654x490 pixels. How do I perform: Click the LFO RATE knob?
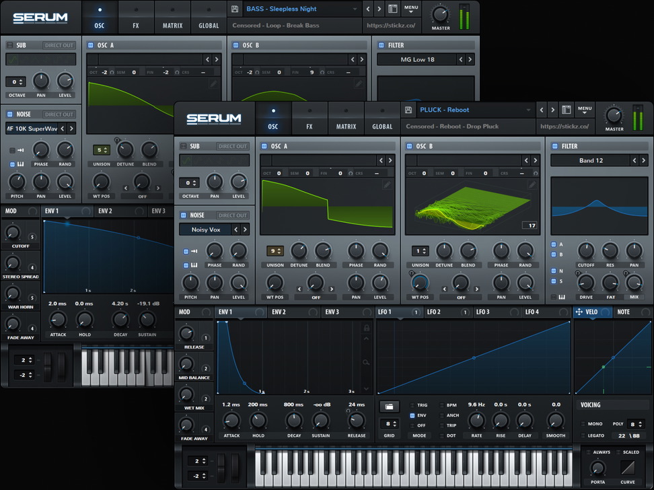pos(476,420)
